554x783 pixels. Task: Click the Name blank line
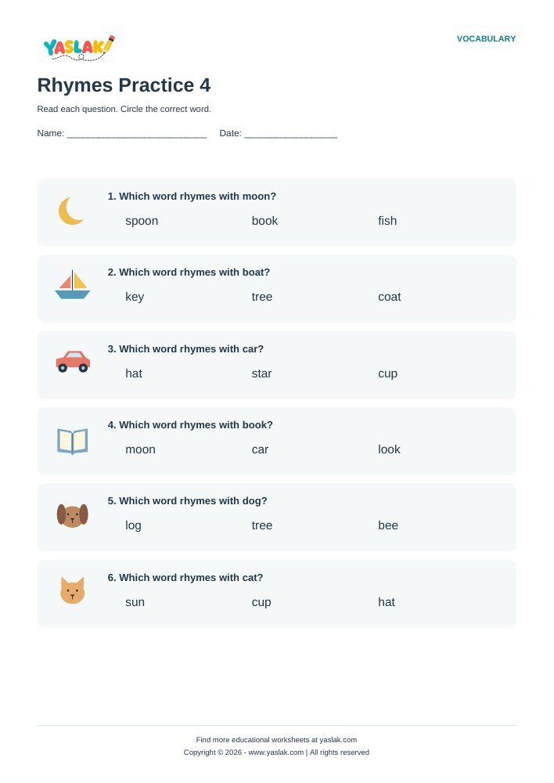[x=137, y=134]
